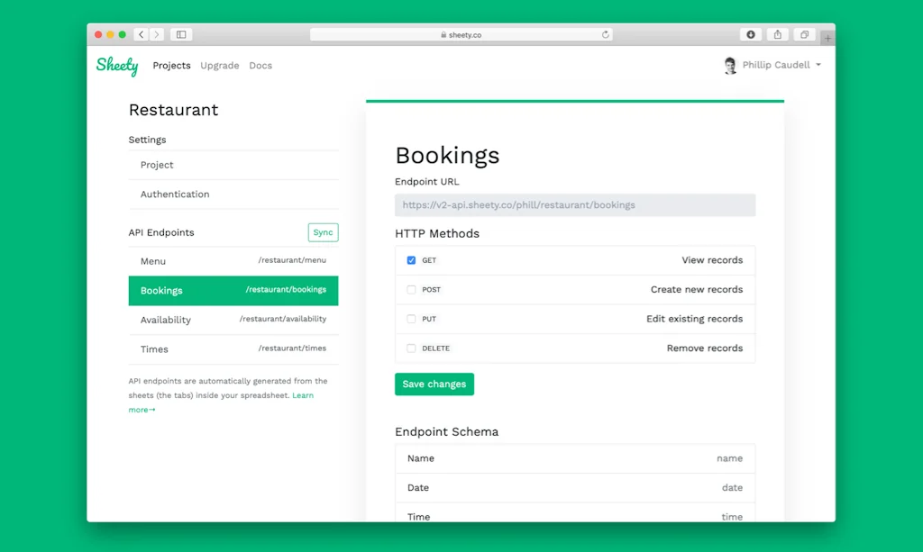Click the Save changes button
Screen dimensions: 923x552
(434, 385)
